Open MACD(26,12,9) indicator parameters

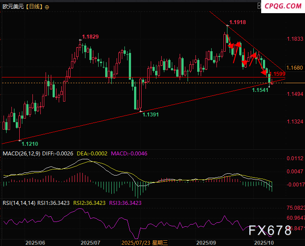pyautogui.click(x=22, y=154)
